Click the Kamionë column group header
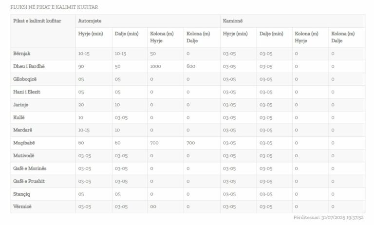The height and width of the screenshot is (225, 374). [233, 21]
